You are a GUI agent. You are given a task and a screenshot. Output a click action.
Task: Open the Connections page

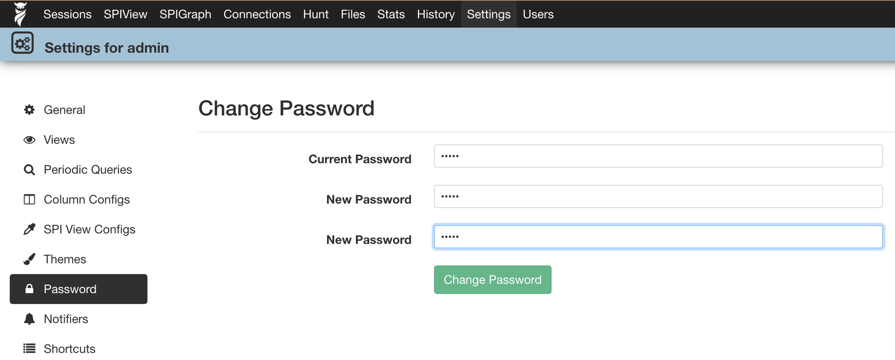click(257, 14)
